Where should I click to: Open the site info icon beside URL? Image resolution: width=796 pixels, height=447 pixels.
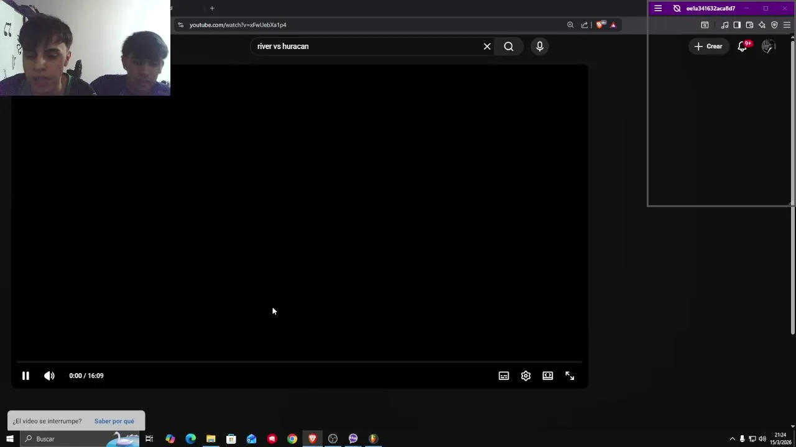tap(180, 25)
